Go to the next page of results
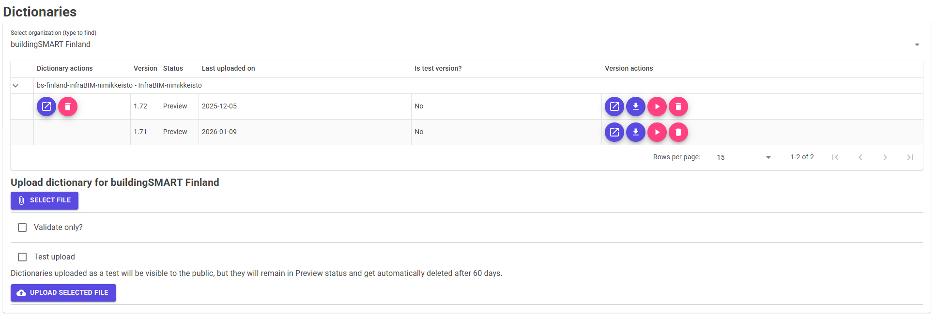Screen dimensions: 936x319 pyautogui.click(x=885, y=157)
